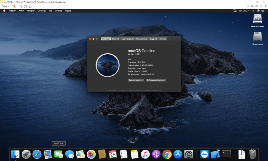The width and height of the screenshot is (268, 161).
Task: Open Notes yellow pad in Dock
Action: coord(134,154)
